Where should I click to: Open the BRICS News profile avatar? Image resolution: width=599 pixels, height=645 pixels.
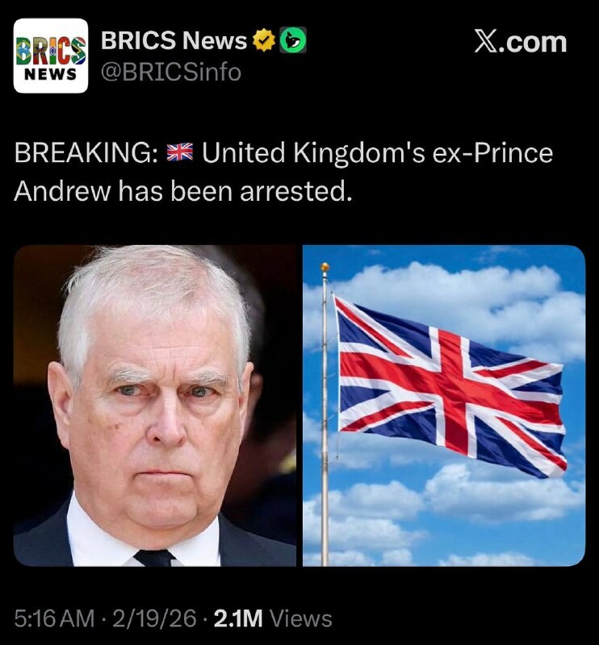(51, 56)
